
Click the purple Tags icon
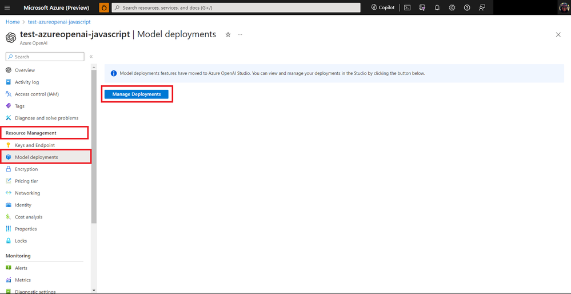pyautogui.click(x=9, y=106)
